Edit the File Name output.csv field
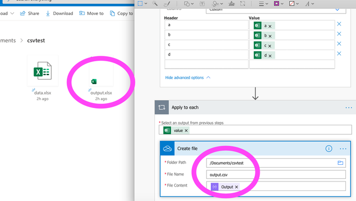356x201 pixels. (x=276, y=174)
